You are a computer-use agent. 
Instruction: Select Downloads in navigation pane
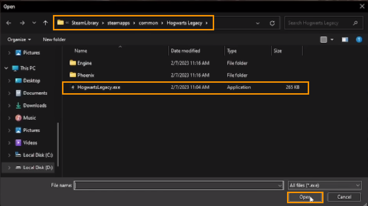pos(35,105)
